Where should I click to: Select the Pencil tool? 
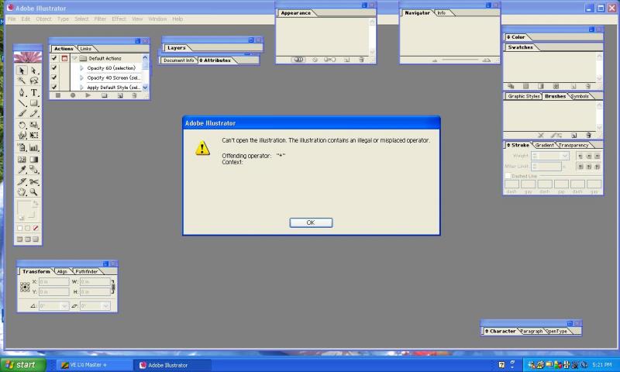coord(34,114)
